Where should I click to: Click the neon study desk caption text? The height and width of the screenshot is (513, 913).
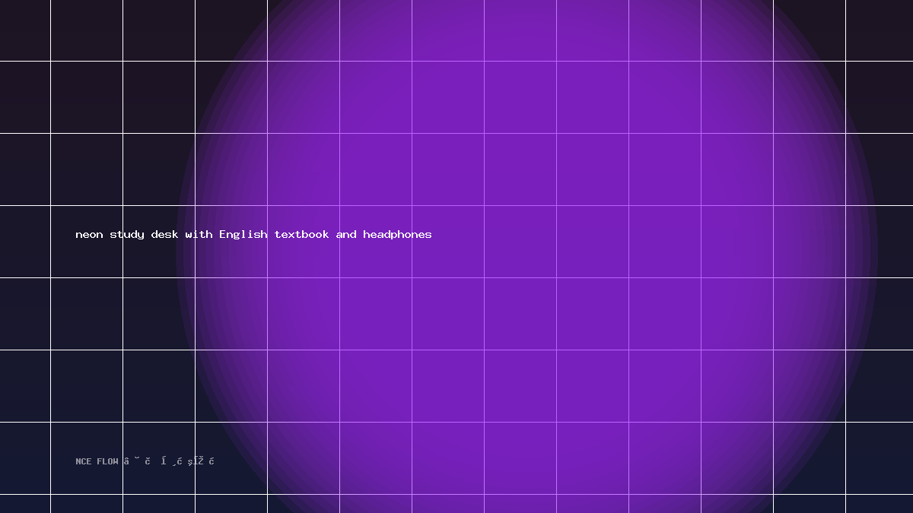(253, 235)
